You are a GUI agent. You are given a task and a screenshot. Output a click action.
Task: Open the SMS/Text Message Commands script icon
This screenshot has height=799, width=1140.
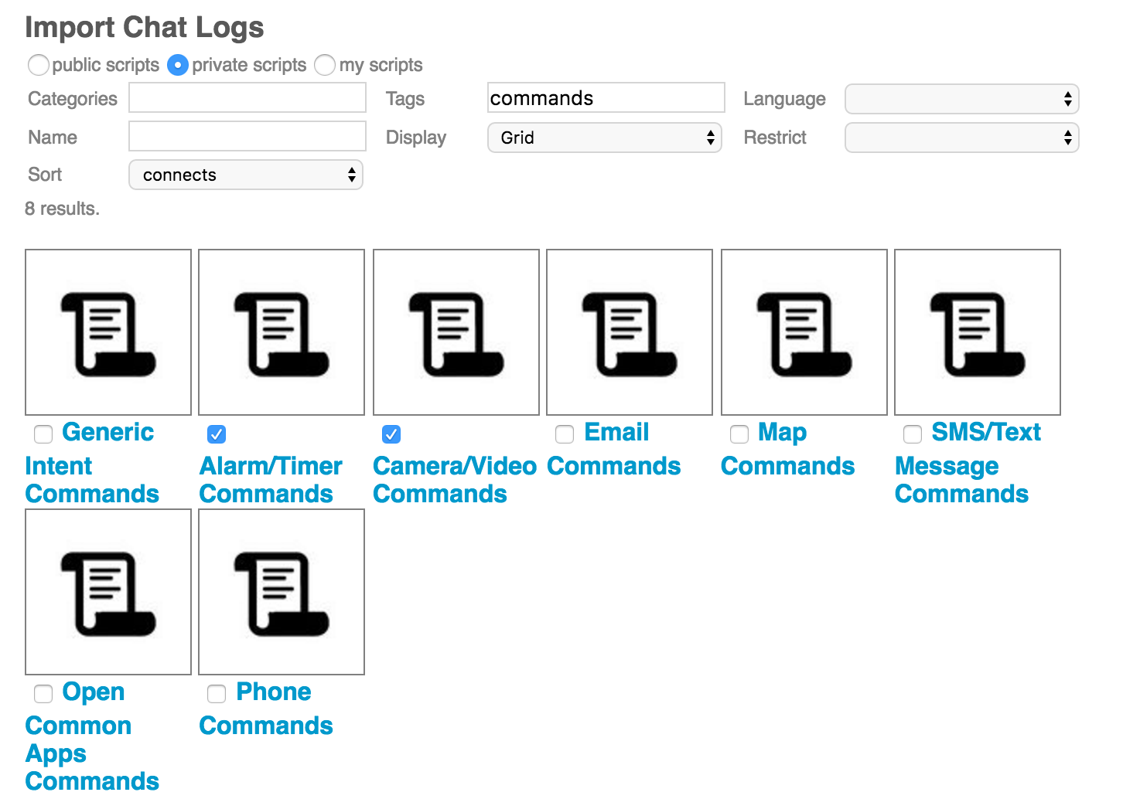[978, 332]
